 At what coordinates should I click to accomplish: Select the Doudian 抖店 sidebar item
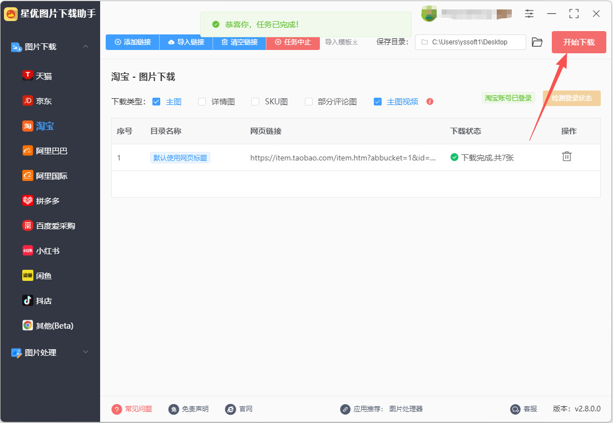pos(37,301)
